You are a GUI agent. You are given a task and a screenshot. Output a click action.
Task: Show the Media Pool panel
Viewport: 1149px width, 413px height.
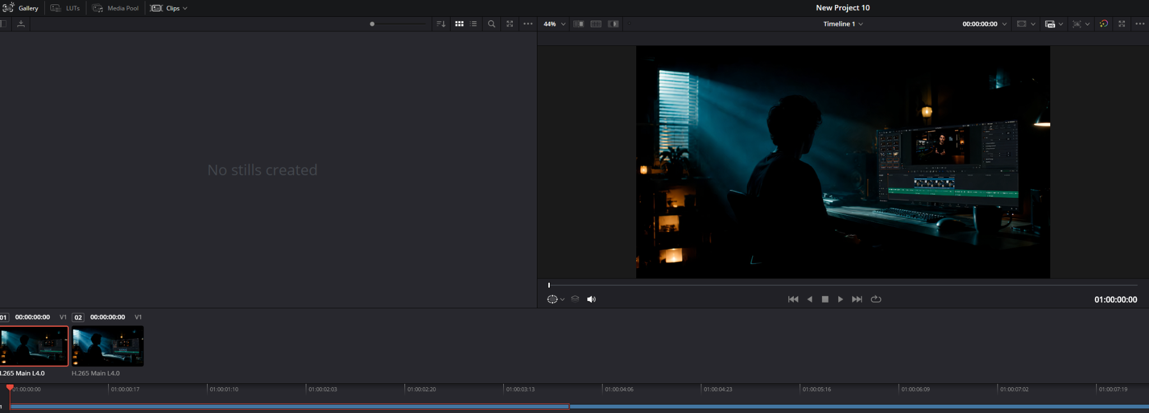point(116,8)
